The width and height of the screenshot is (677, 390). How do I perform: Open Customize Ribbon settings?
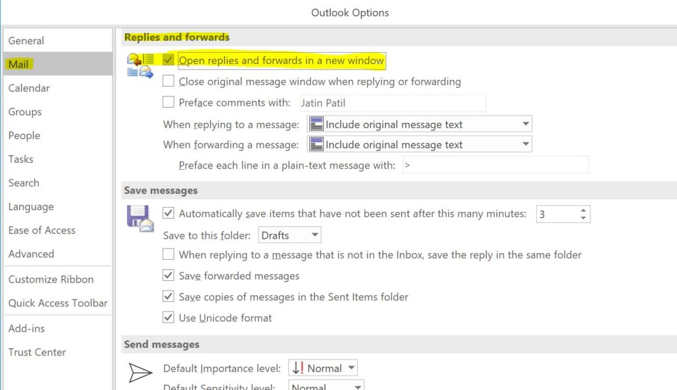tap(50, 279)
